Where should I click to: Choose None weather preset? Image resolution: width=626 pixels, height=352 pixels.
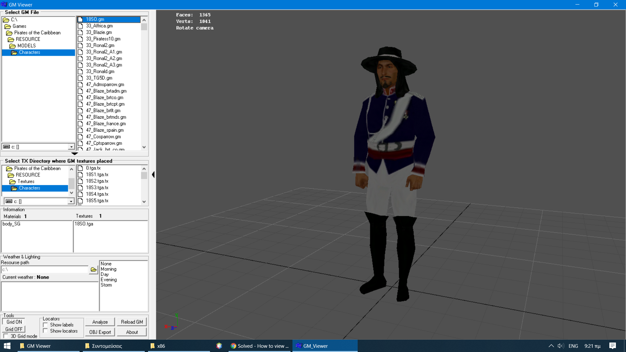106,264
